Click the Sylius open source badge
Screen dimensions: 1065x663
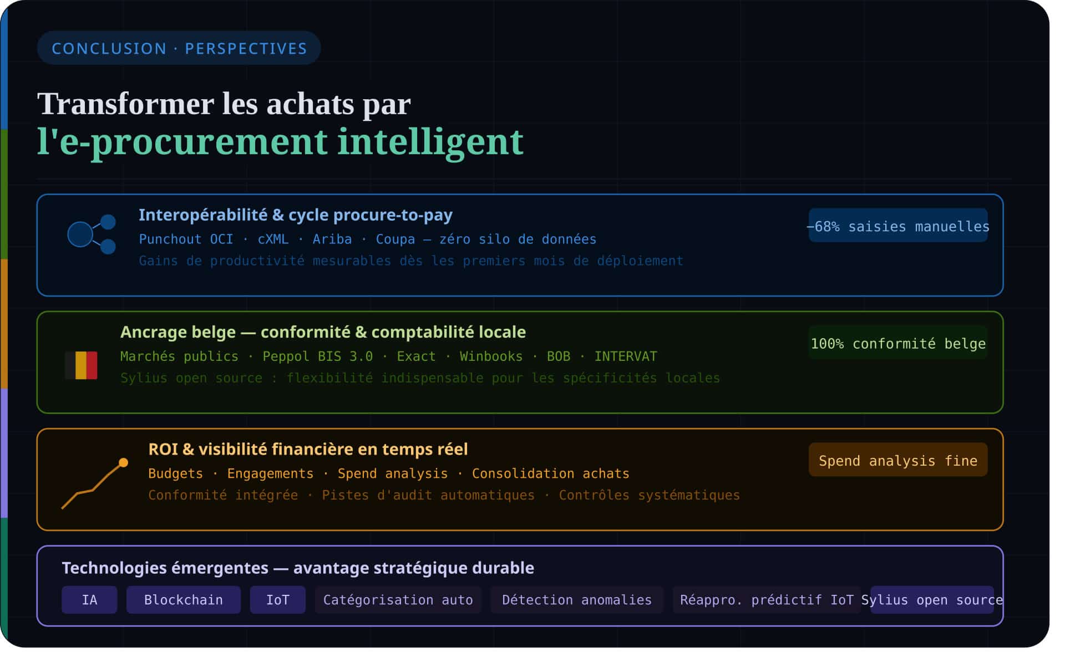pos(932,600)
